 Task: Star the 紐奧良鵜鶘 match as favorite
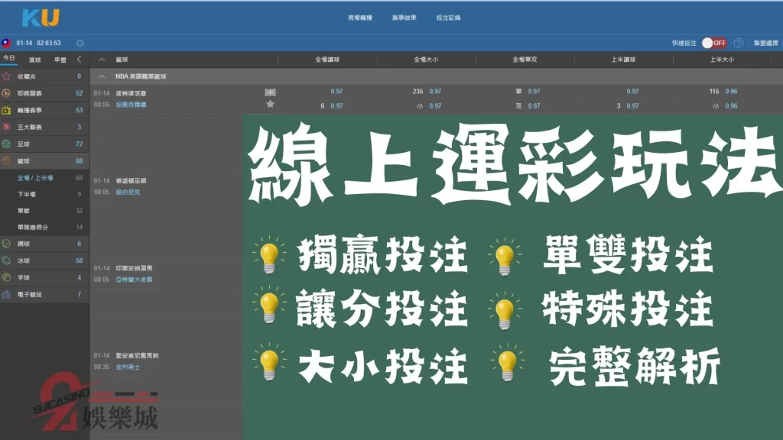pos(271,103)
